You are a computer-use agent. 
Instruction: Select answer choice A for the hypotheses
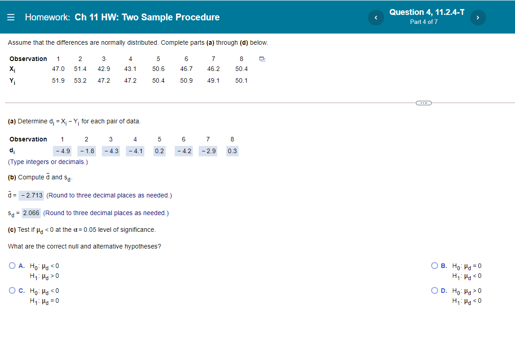pos(12,265)
